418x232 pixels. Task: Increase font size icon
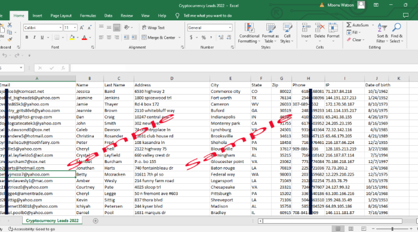[x=82, y=27]
